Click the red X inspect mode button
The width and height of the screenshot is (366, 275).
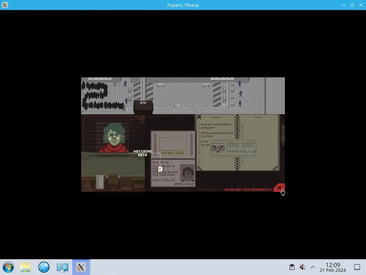click(279, 188)
